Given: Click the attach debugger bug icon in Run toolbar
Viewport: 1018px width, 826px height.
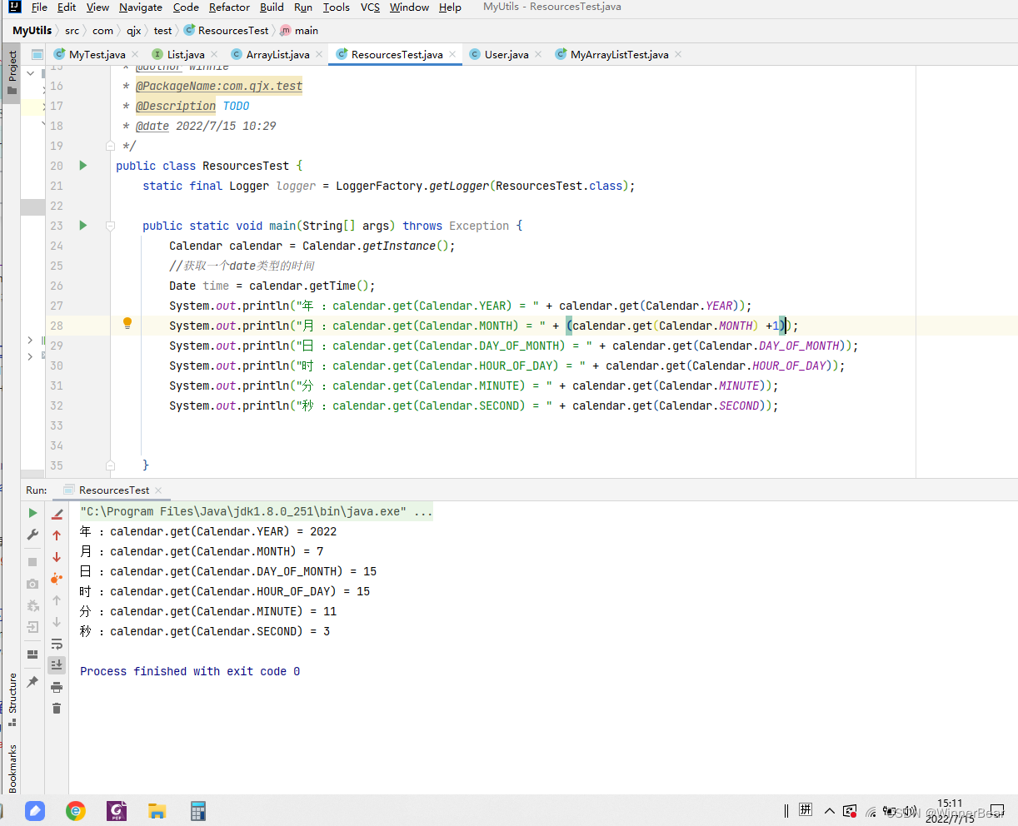Looking at the screenshot, I should pyautogui.click(x=33, y=605).
